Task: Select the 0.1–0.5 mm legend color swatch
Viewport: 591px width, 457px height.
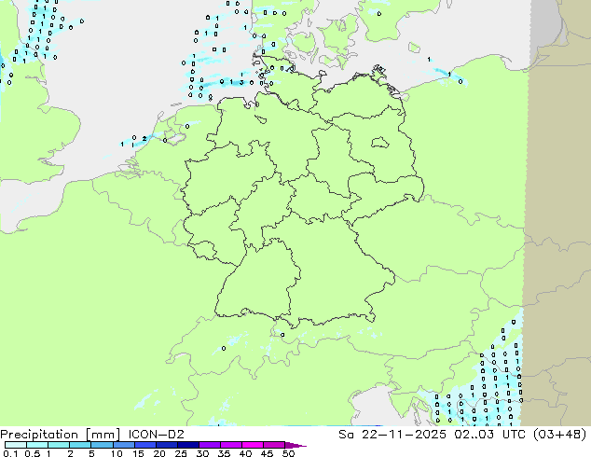Action: click(16, 445)
